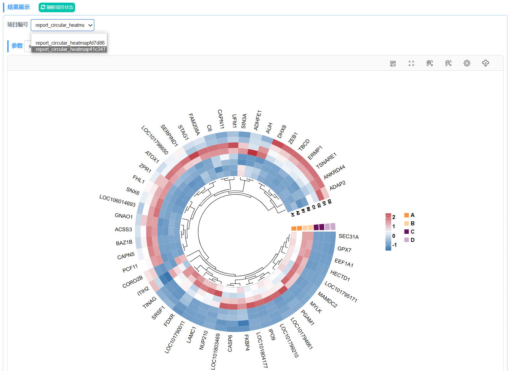Image resolution: width=510 pixels, height=371 pixels.
Task: Click gene label FKBP4
Action: [x=247, y=342]
